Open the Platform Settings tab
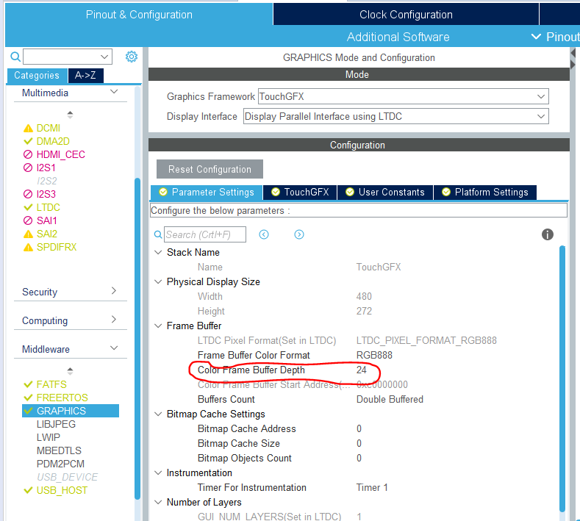 [485, 193]
